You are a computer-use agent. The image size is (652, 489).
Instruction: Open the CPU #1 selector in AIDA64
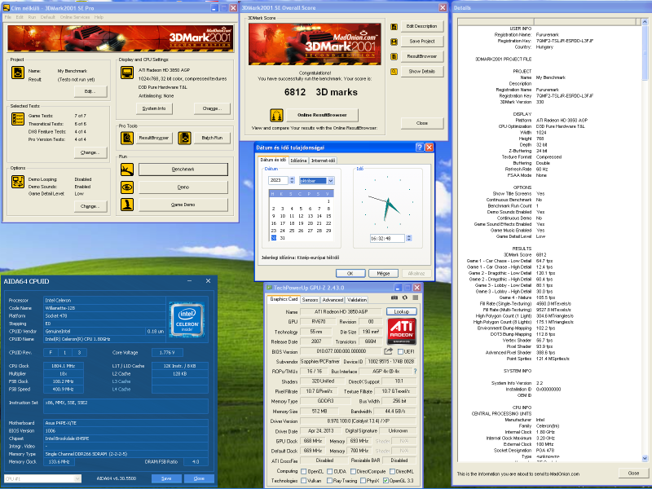[x=42, y=478]
